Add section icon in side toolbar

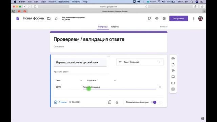coord(173,89)
